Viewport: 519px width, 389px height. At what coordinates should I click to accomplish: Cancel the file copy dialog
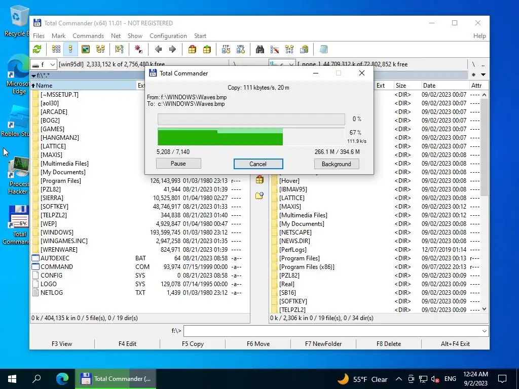[x=258, y=164]
